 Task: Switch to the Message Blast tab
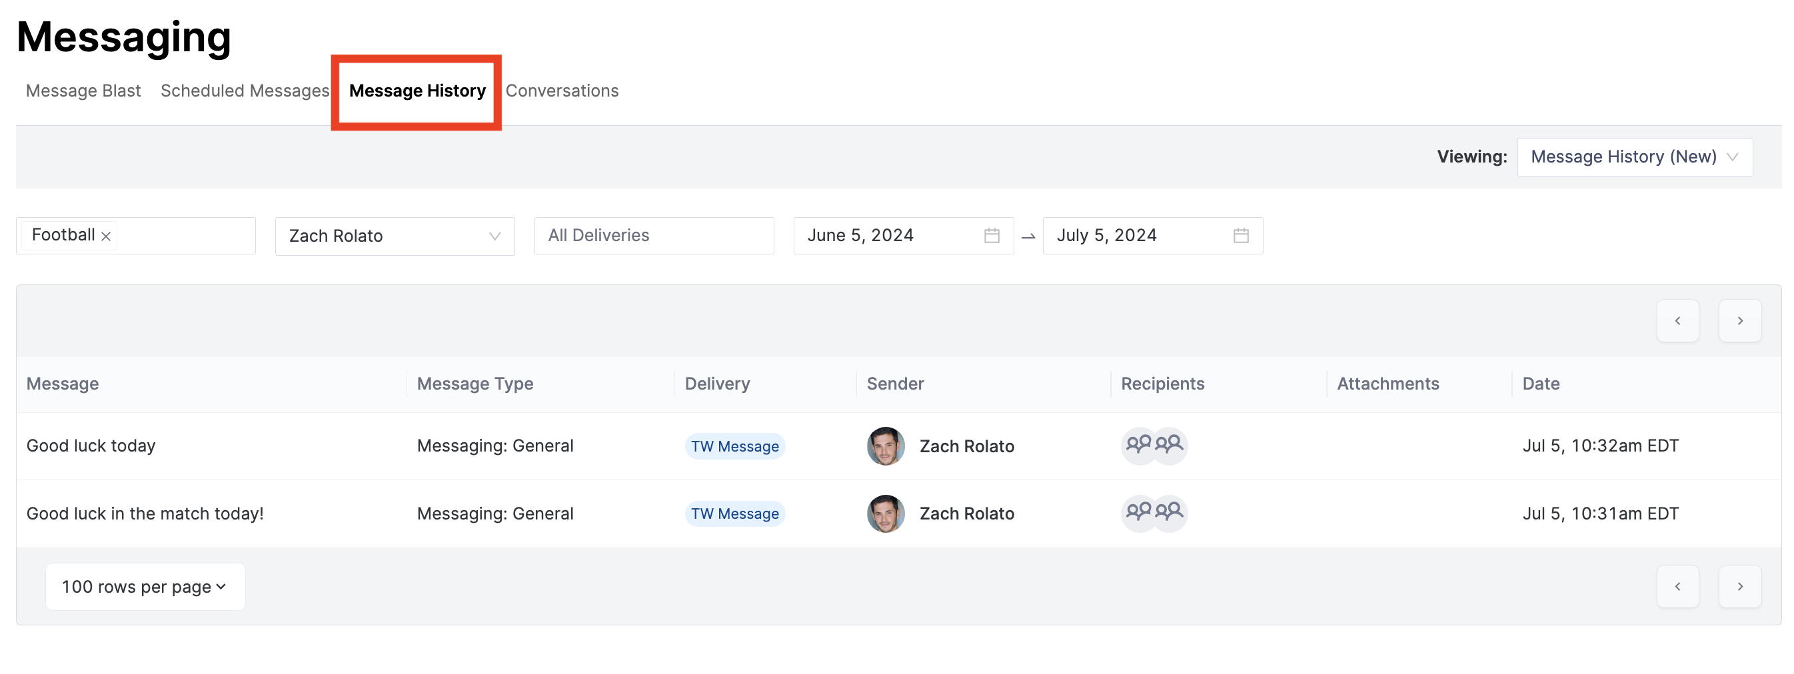click(83, 91)
